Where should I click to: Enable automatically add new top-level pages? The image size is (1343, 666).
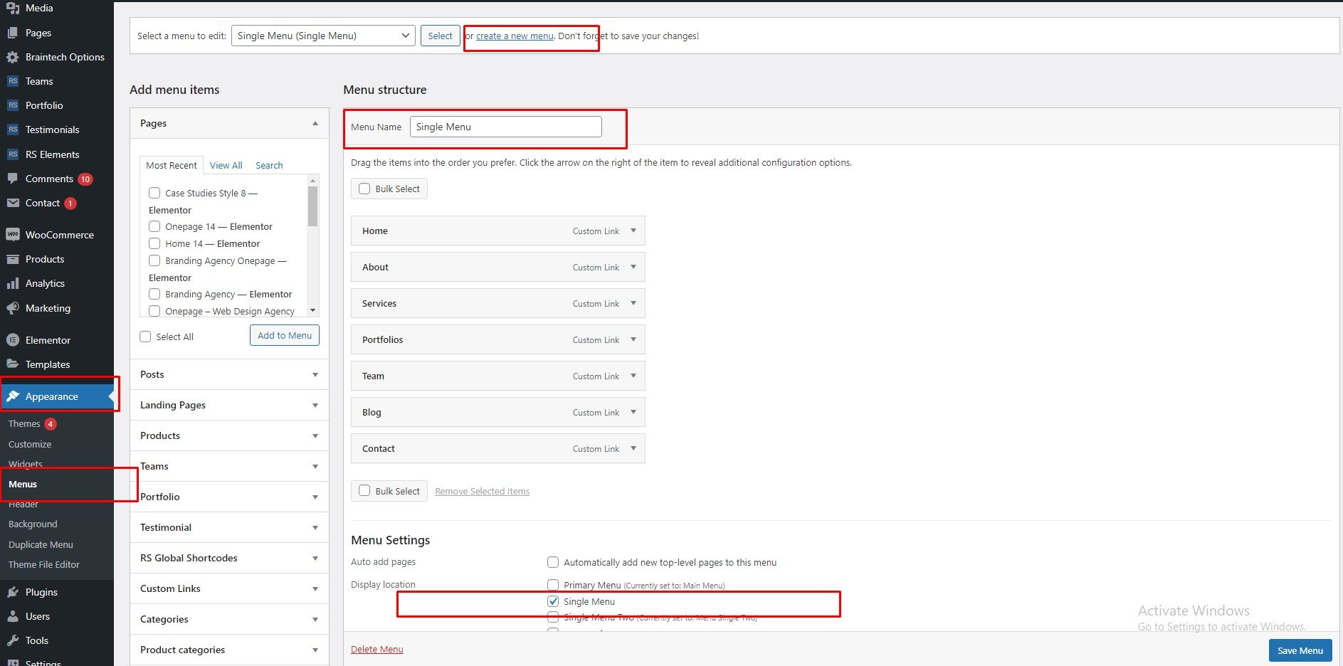pos(553,562)
